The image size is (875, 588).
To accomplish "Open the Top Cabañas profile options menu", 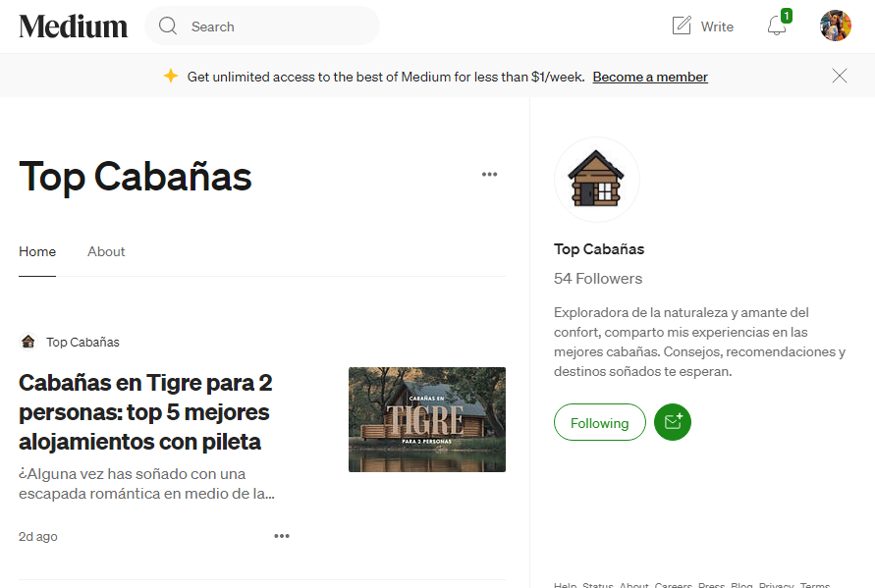I will point(489,174).
